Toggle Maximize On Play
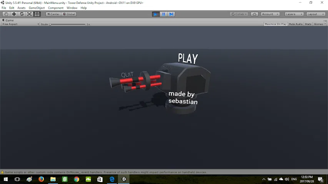The image size is (328, 184). (275, 24)
